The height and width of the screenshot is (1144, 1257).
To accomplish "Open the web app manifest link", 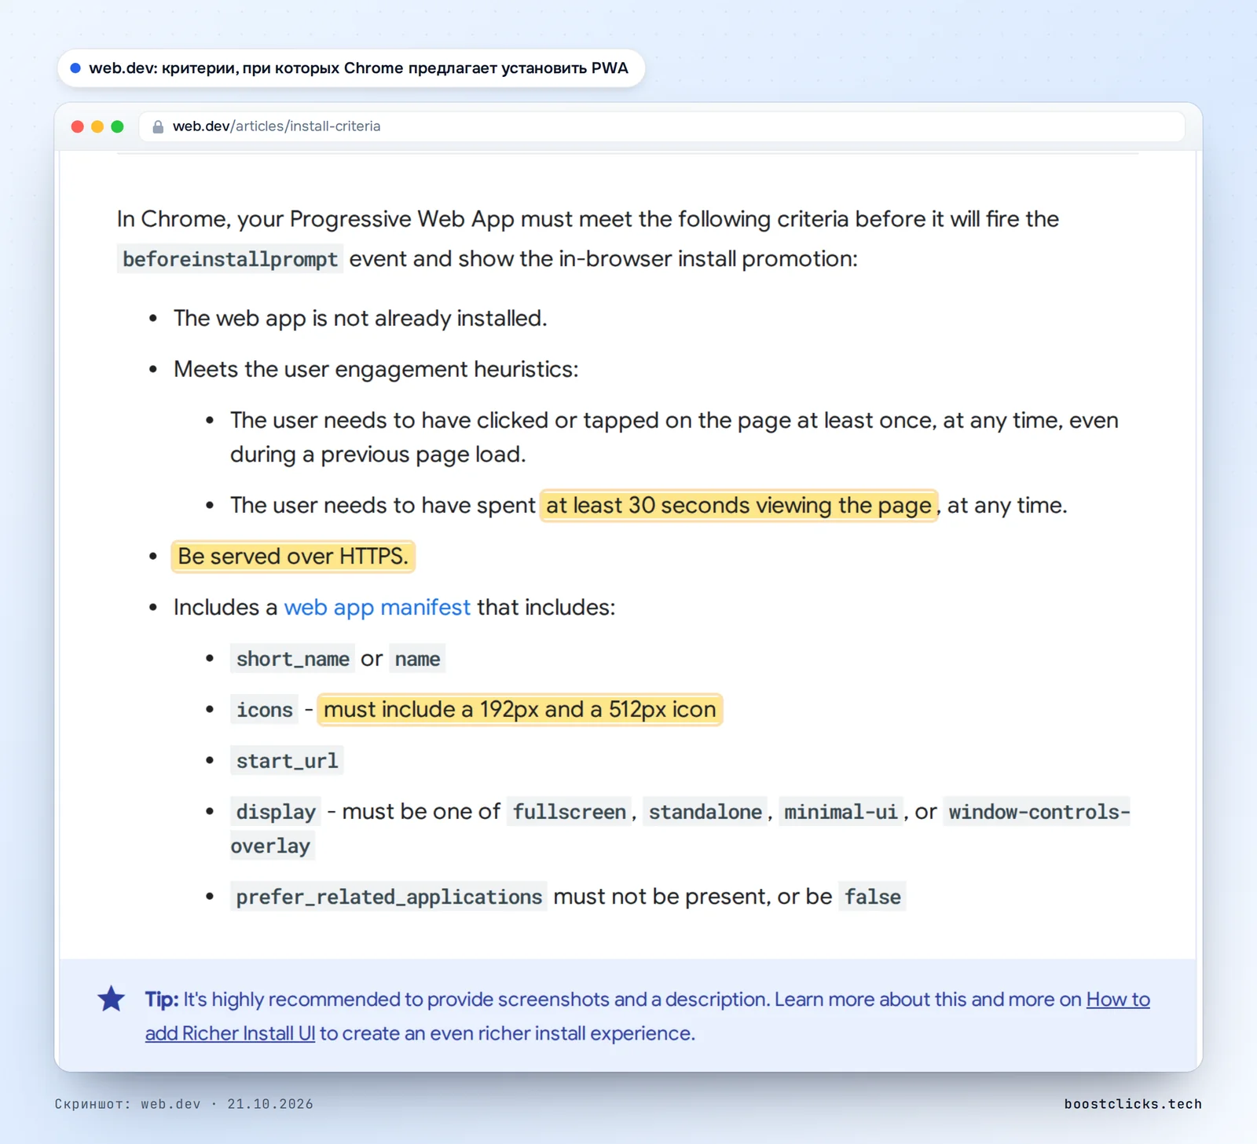I will [377, 607].
